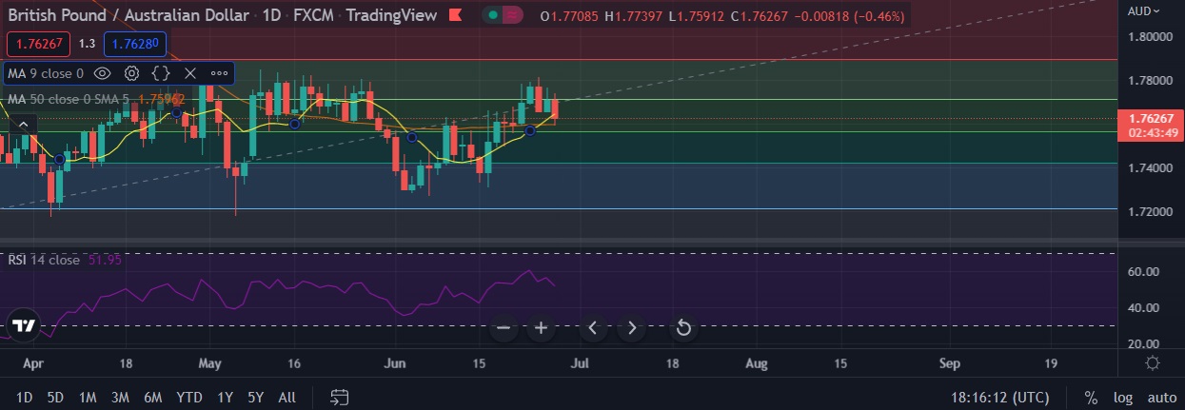Click the red flag icon beside TradingView
The width and height of the screenshot is (1185, 410).
[455, 15]
